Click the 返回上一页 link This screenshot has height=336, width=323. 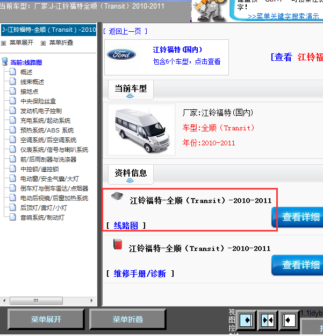(125, 31)
